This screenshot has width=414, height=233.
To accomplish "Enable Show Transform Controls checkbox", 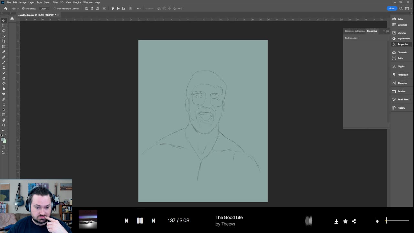I will [x=55, y=9].
